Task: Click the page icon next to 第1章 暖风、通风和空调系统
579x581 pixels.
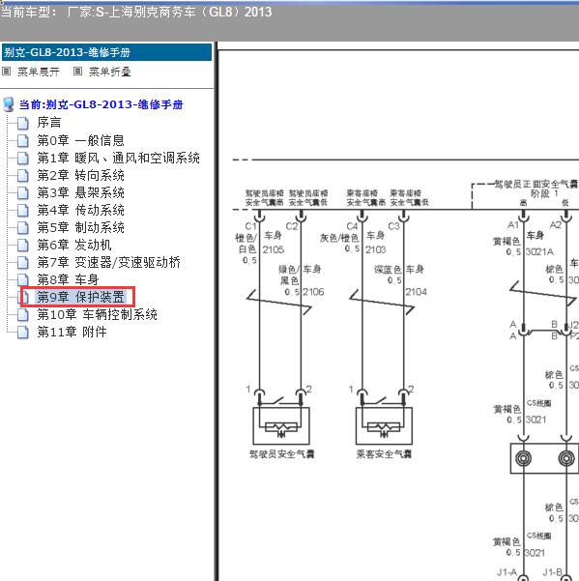Action: pyautogui.click(x=23, y=158)
